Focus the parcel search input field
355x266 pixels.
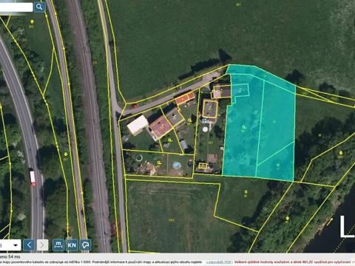pyautogui.click(x=16, y=7)
